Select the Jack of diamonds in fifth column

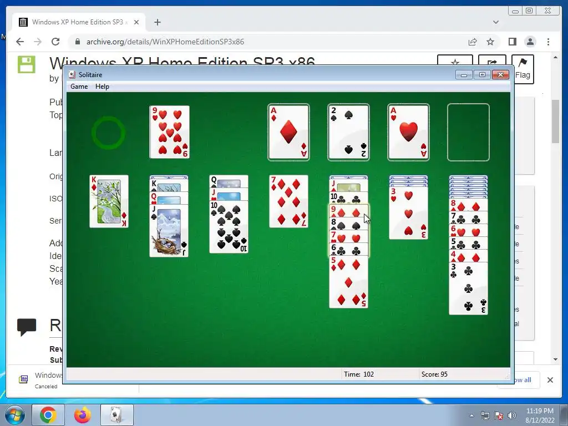pos(348,185)
